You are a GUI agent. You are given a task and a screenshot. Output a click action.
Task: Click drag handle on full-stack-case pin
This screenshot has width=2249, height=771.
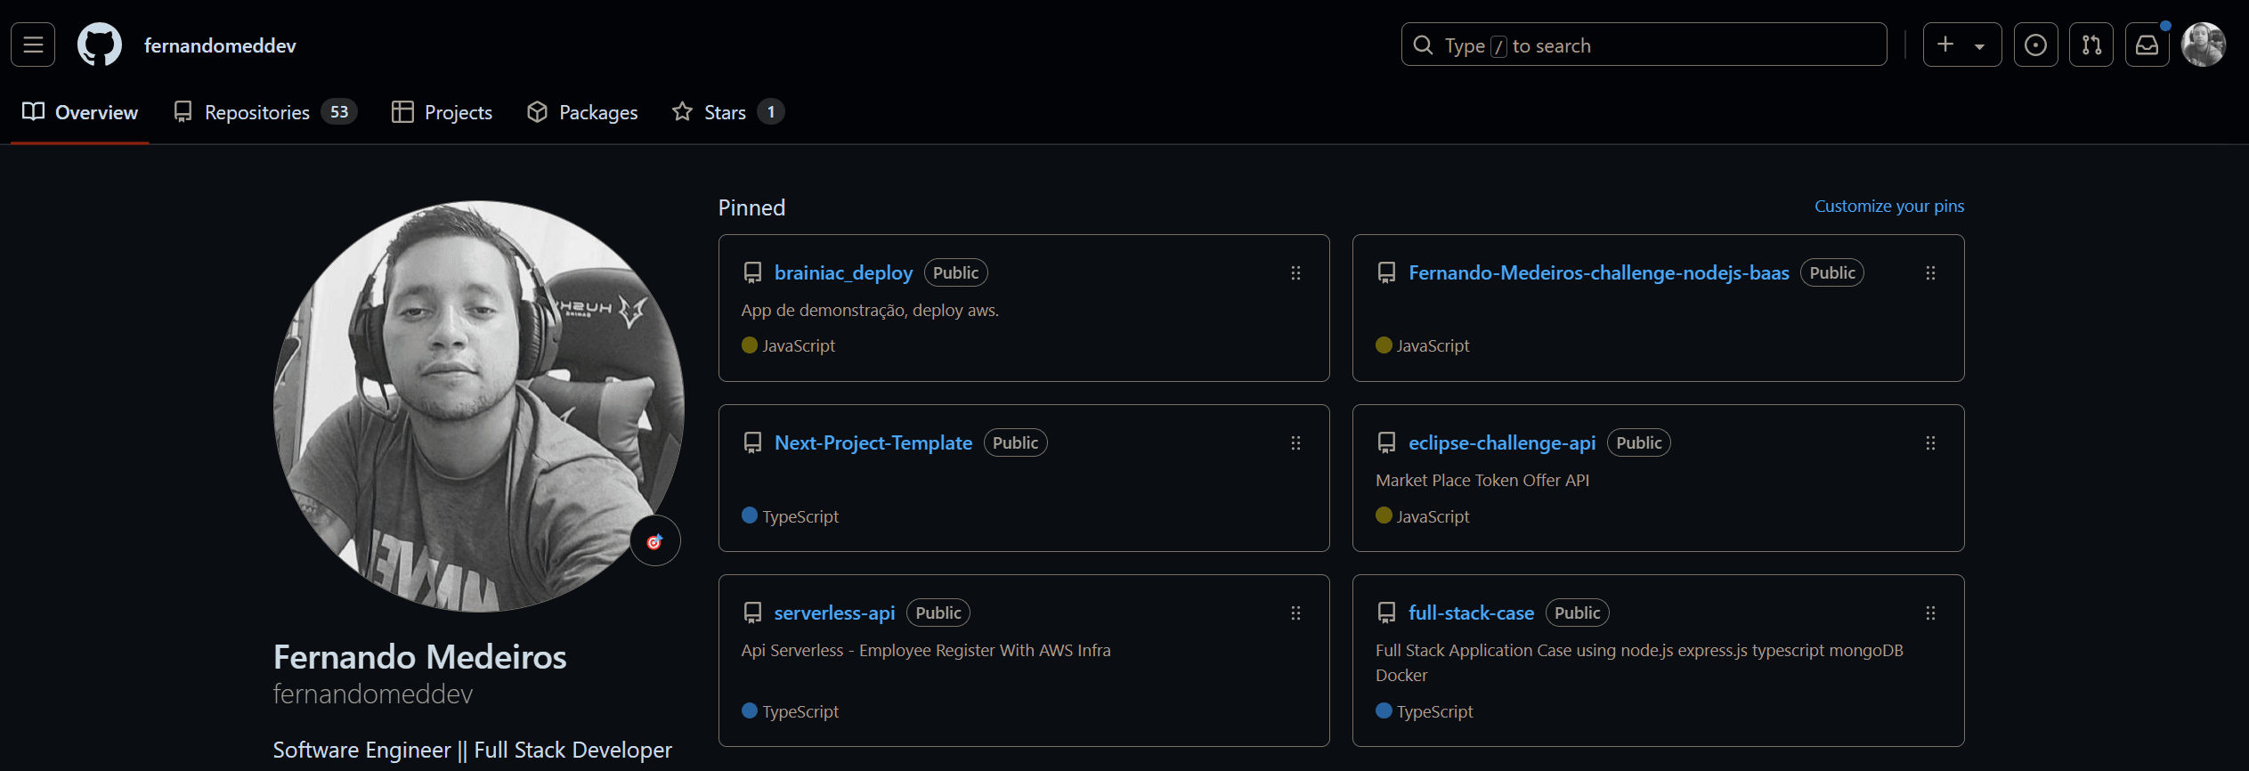[1929, 613]
